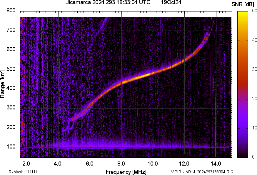Click the x-axis tick label 8.0
The width and height of the screenshot is (257, 175).
click(x=121, y=164)
